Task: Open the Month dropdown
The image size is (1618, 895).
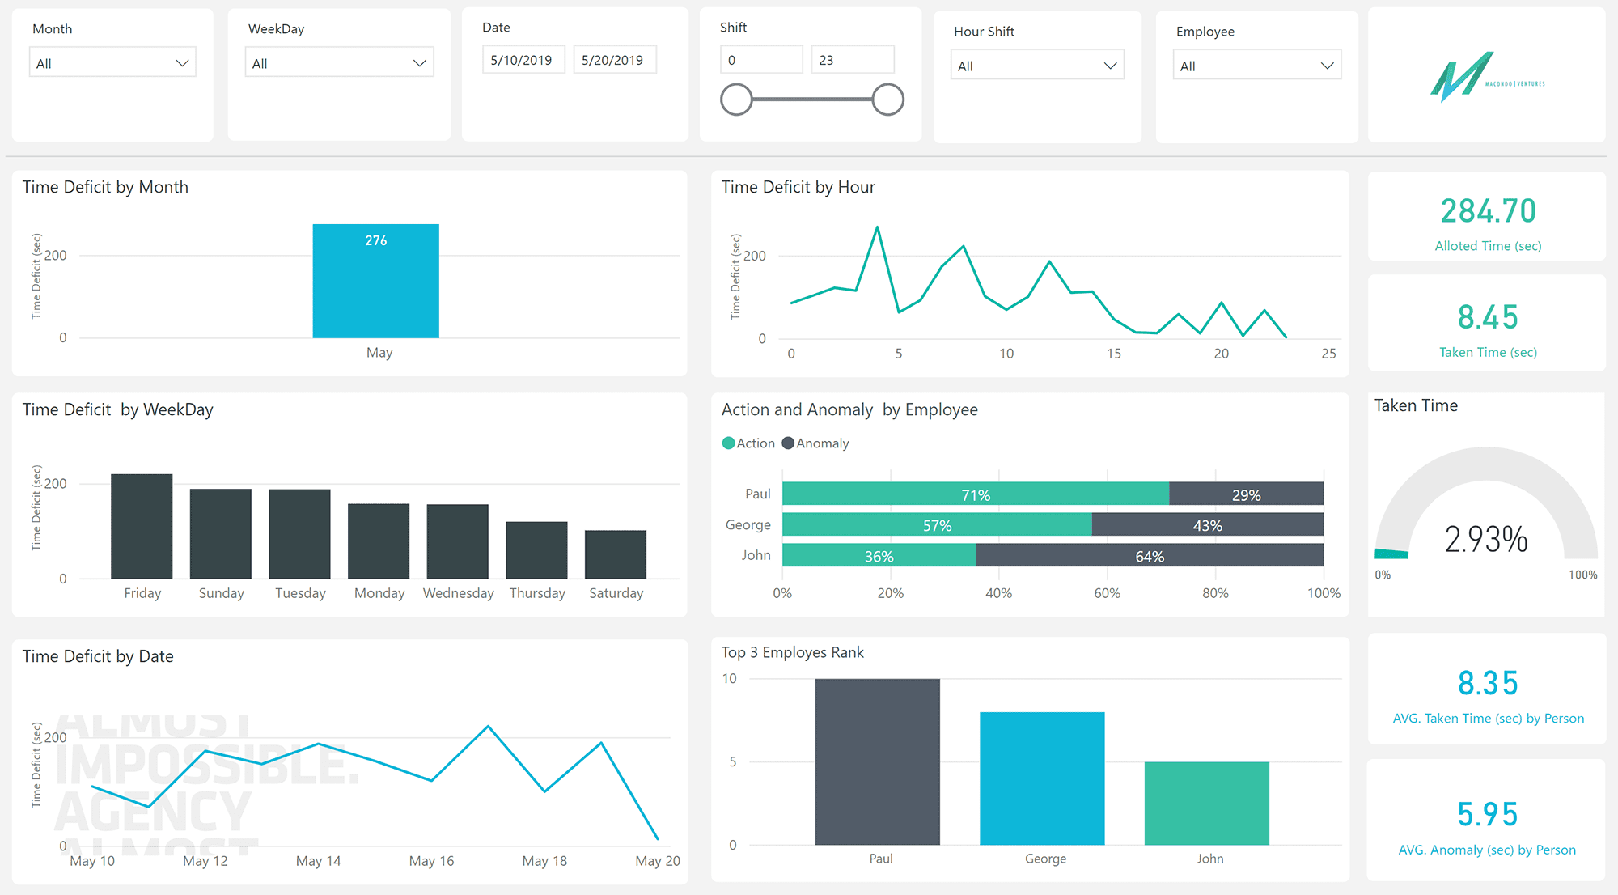Action: coord(112,63)
